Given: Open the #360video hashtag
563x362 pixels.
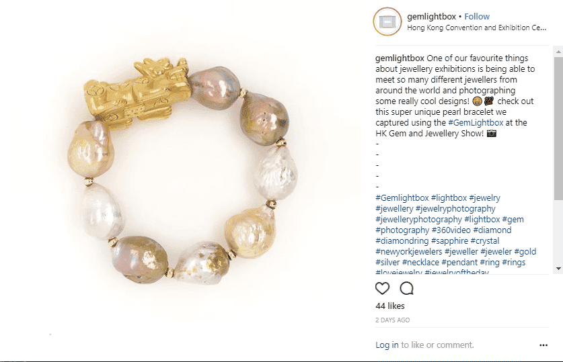Looking at the screenshot, I should [451, 230].
